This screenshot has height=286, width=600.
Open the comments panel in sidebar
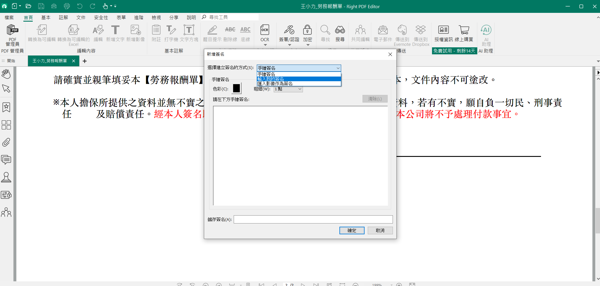click(6, 160)
